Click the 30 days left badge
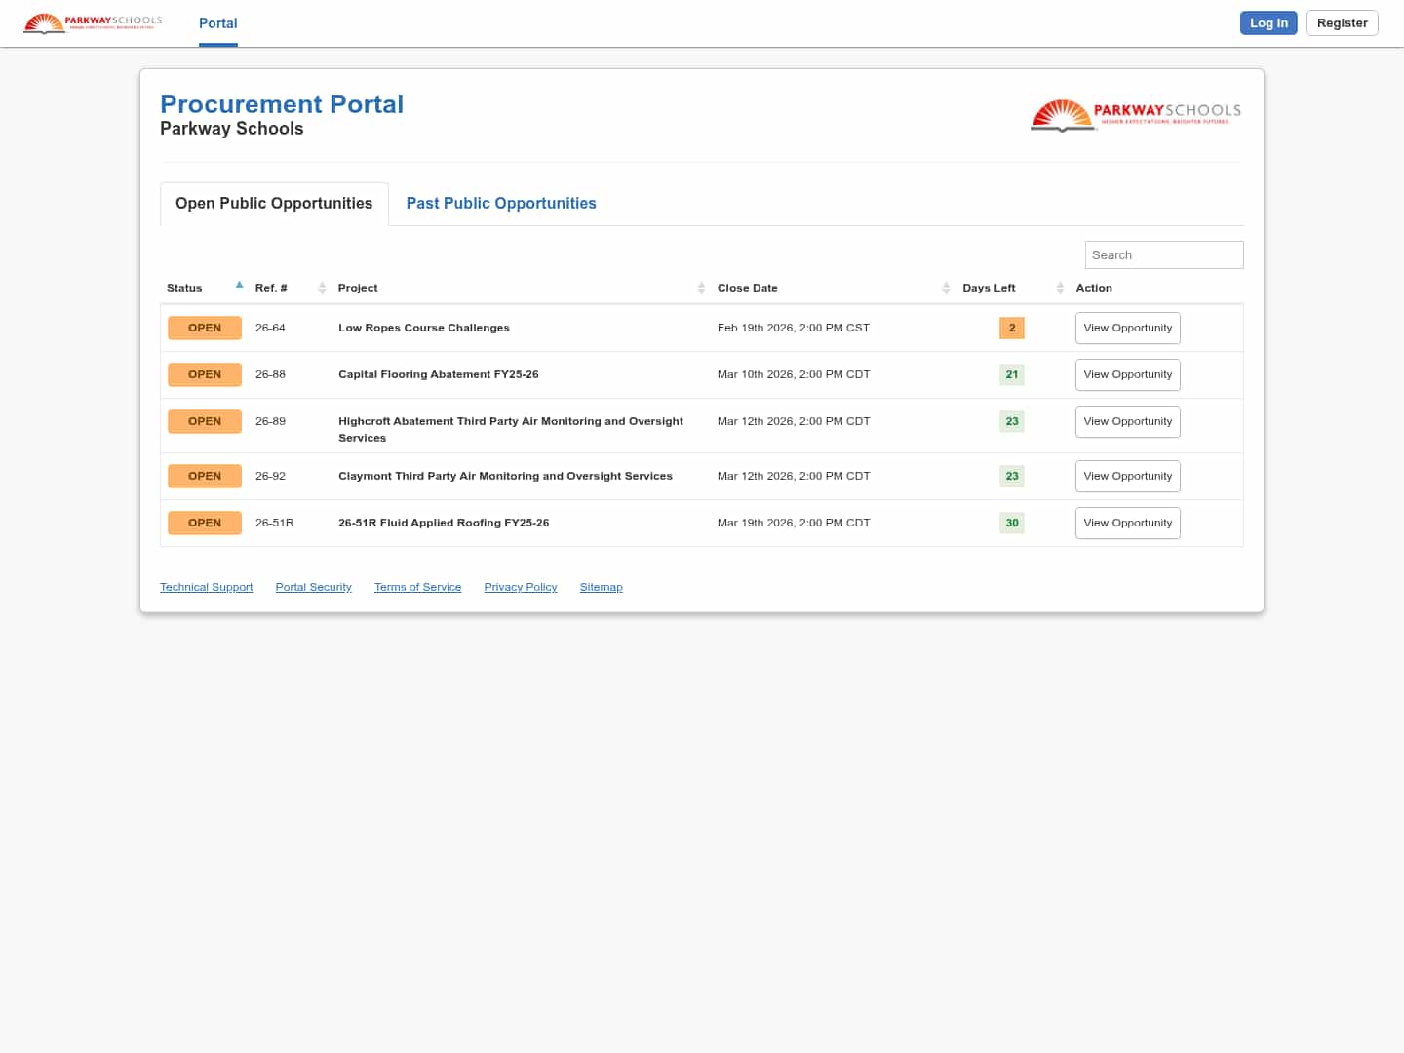1404x1053 pixels. coord(1012,523)
